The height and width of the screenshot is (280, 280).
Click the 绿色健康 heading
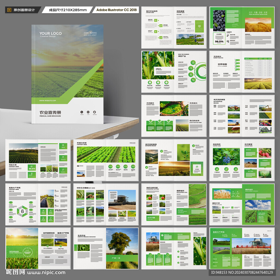click(x=180, y=11)
